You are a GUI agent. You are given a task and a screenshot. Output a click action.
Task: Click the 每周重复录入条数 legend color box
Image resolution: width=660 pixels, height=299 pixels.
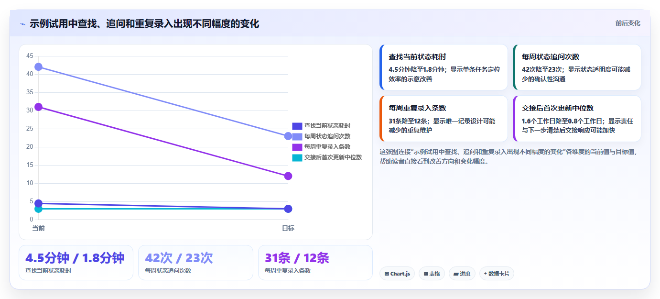click(297, 147)
